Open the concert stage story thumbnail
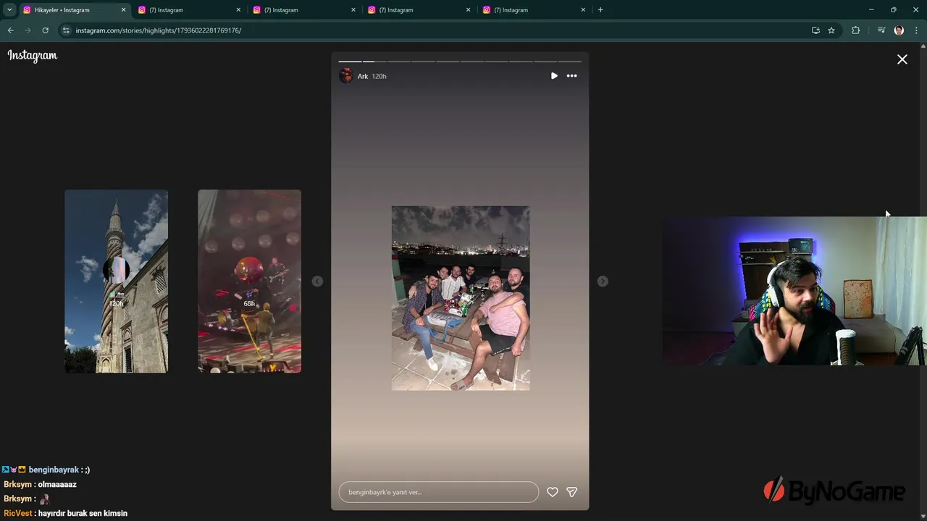The width and height of the screenshot is (927, 521). [249, 281]
